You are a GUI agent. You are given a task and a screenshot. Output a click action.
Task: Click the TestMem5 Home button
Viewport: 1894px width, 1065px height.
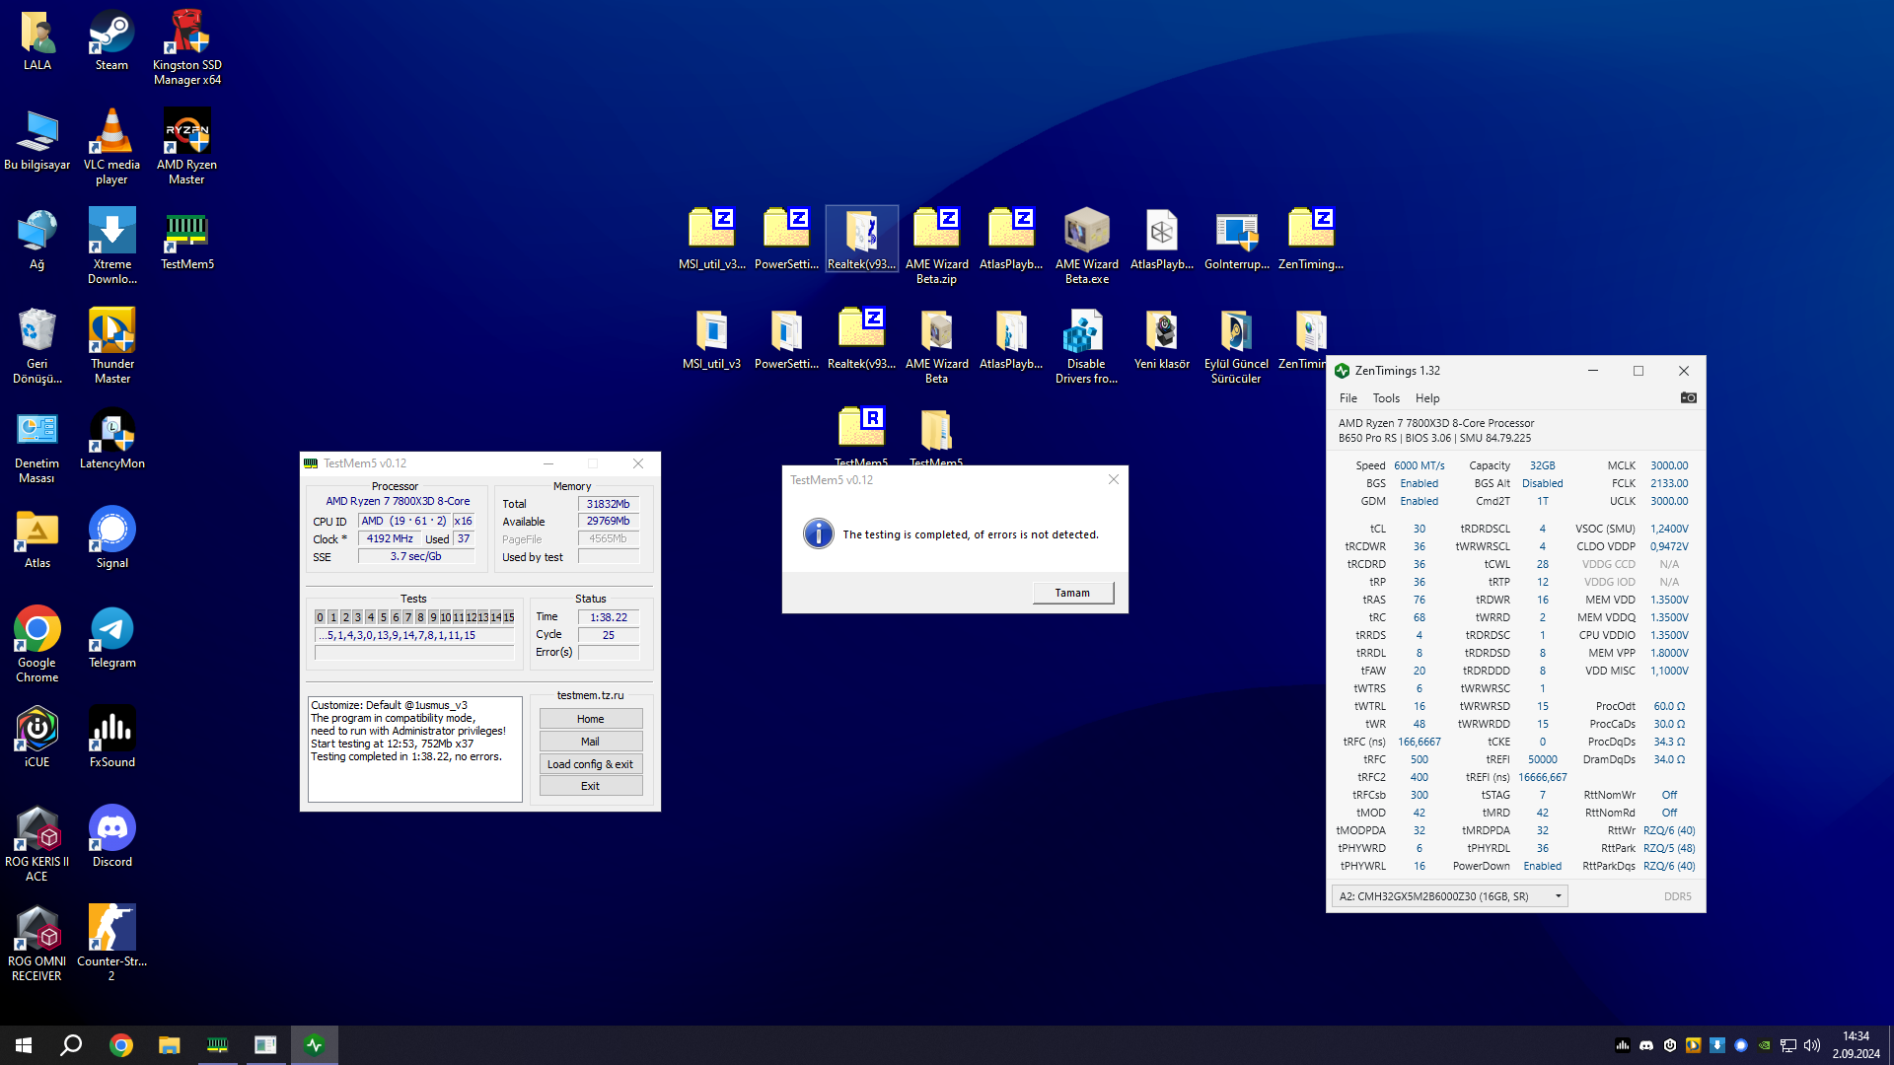[x=590, y=719]
